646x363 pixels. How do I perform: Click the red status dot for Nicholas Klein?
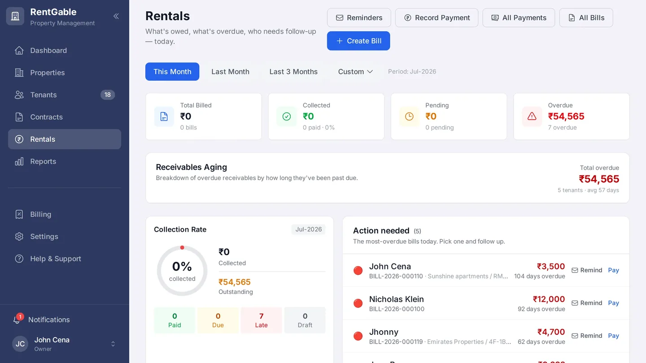358,303
